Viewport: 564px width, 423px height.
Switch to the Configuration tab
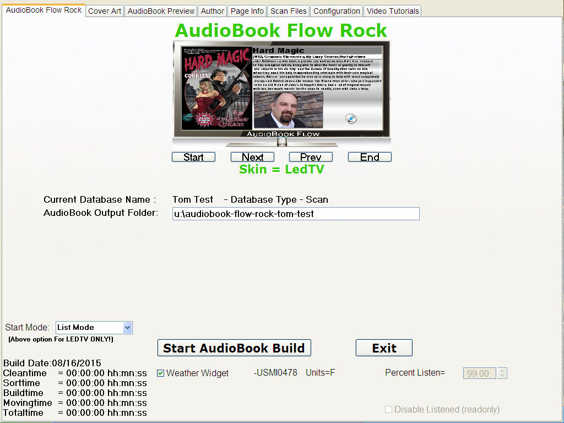pos(337,11)
